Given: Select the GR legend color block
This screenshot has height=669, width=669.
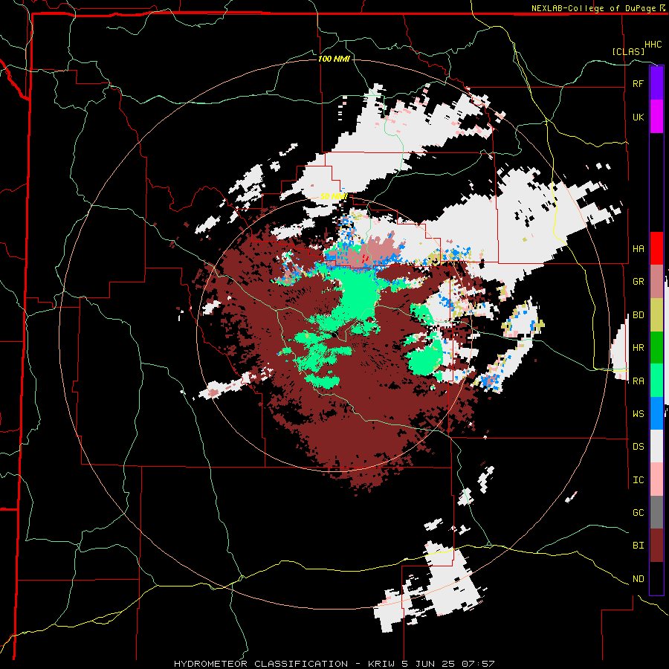Looking at the screenshot, I should 656,282.
